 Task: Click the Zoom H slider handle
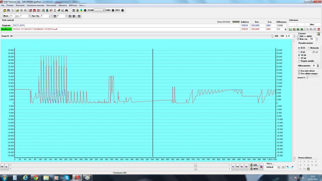272,36
